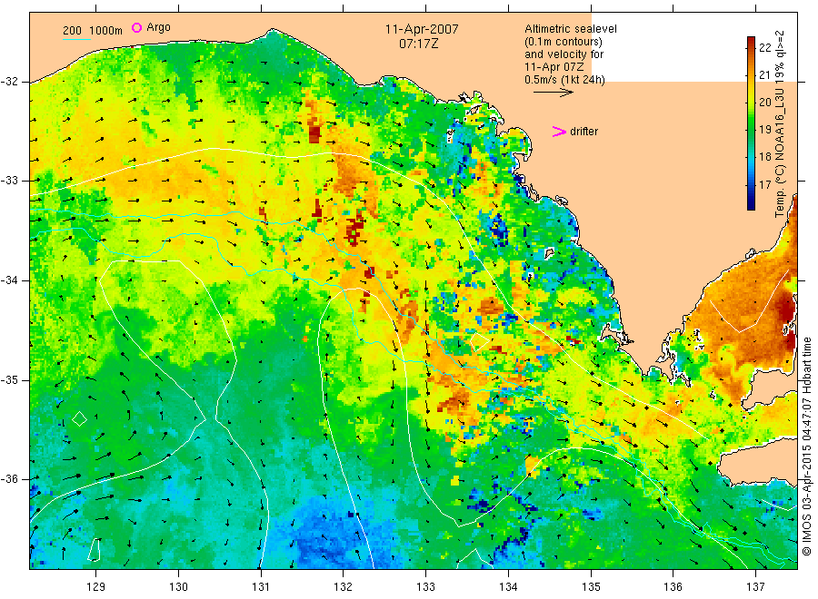Click the cyan isobath legend line under 200 1000m
This screenshot has width=818, height=599.
[x=76, y=39]
